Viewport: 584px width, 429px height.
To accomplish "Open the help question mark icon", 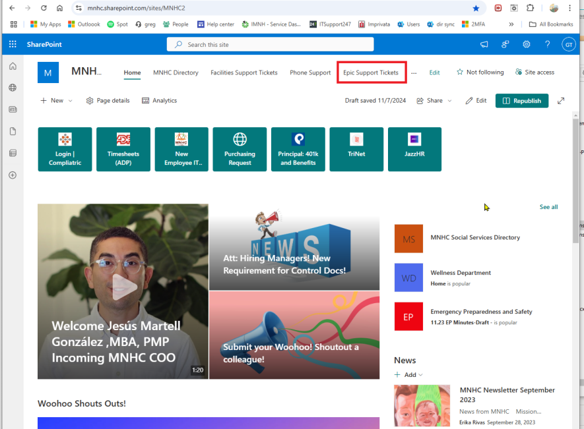I will [x=547, y=44].
